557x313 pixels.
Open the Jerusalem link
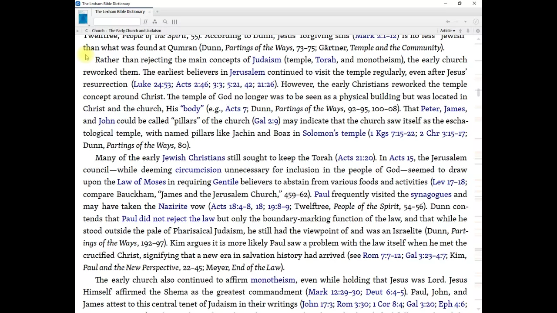[x=247, y=72]
